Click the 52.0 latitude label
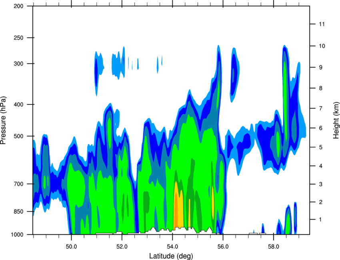The height and width of the screenshot is (260, 340). [x=122, y=246]
